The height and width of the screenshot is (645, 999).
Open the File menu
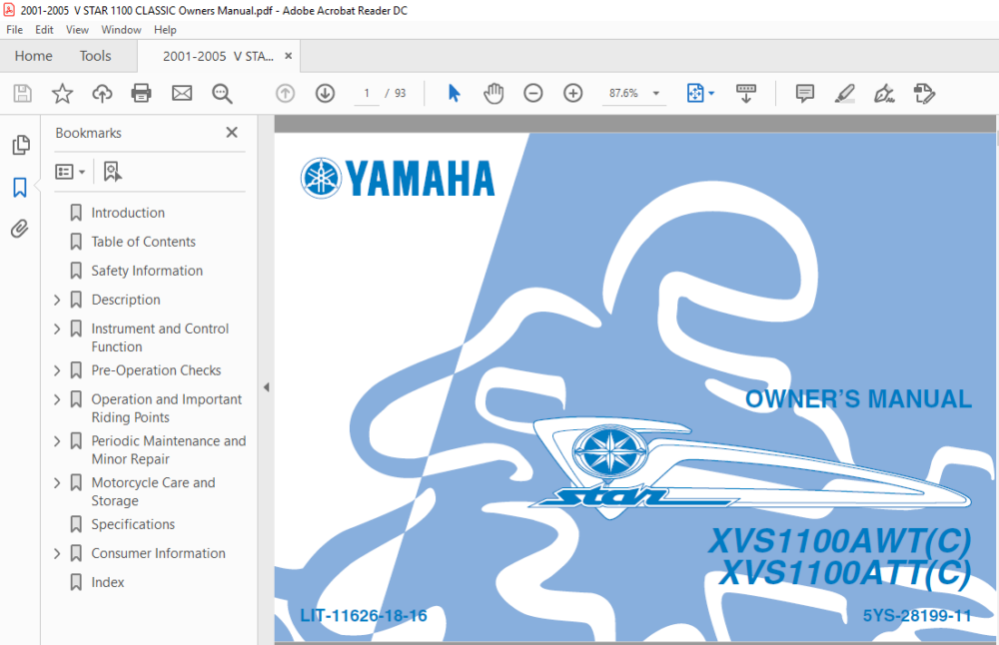click(x=14, y=30)
